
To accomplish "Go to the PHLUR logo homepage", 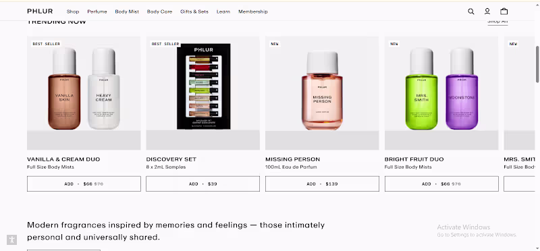I will tap(40, 11).
